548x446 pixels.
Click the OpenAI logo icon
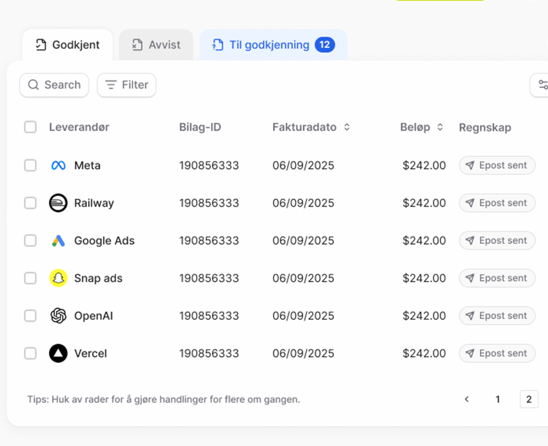58,316
